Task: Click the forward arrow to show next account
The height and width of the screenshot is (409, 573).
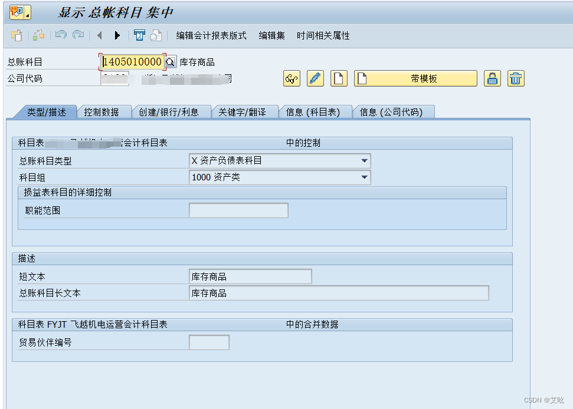Action: [117, 35]
